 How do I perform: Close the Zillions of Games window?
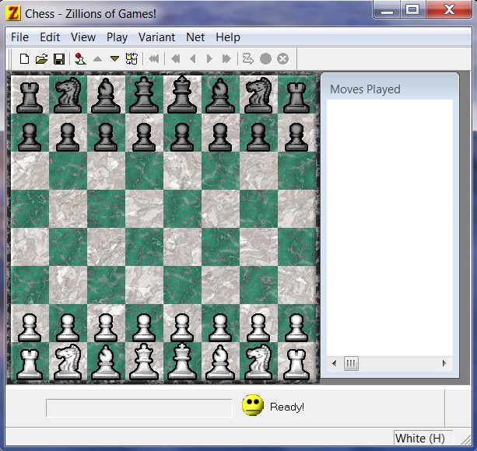(449, 10)
